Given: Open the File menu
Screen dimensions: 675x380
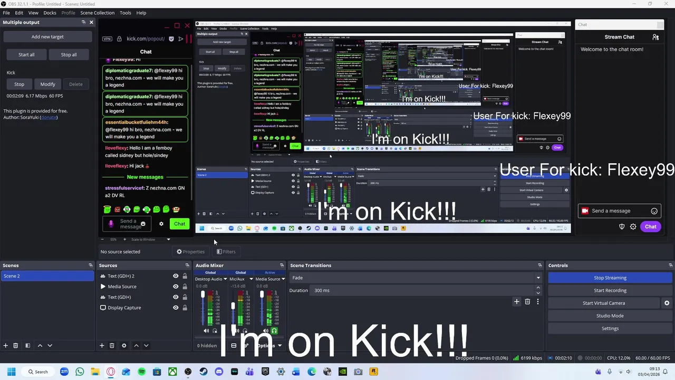Looking at the screenshot, I should tap(6, 13).
